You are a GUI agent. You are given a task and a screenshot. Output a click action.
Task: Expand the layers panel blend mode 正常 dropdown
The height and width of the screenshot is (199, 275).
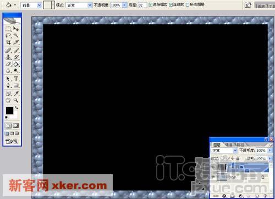[224, 151]
